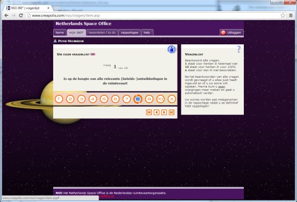297x202 pixels.
Task: Go to next question arrow
Action: tap(164, 112)
